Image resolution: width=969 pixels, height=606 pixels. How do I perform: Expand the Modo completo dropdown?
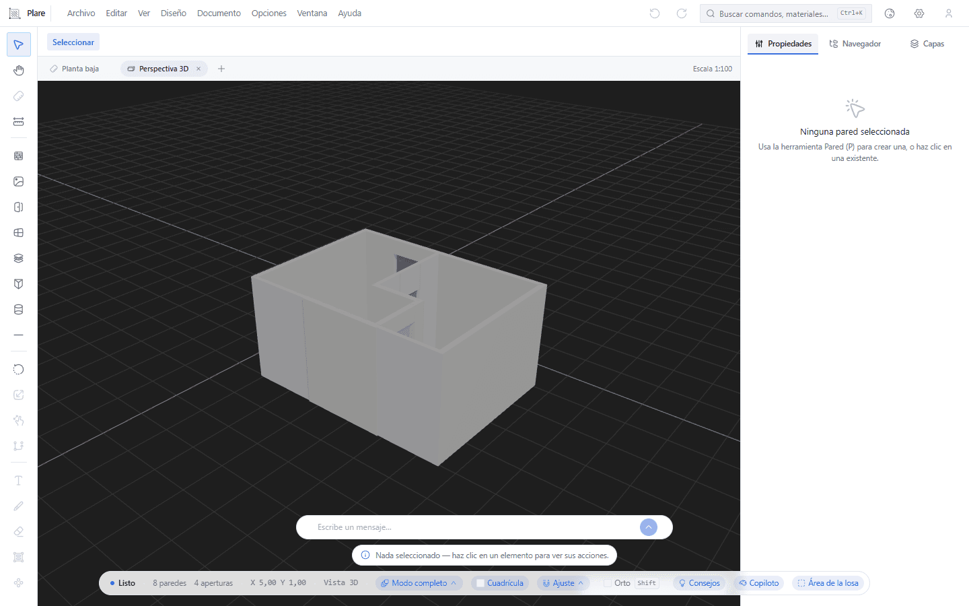pyautogui.click(x=419, y=583)
